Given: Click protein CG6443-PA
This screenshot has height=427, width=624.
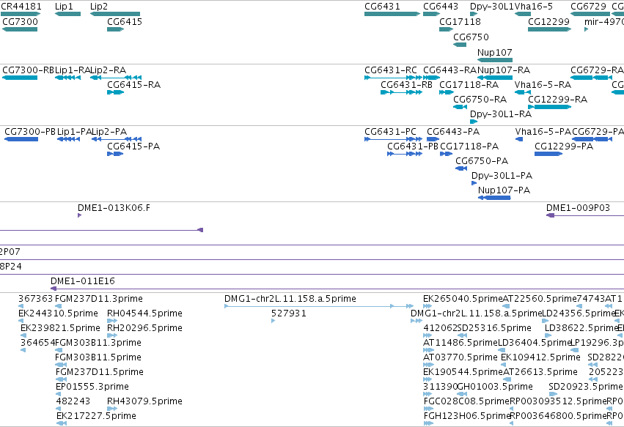Looking at the screenshot, I should [x=453, y=132].
